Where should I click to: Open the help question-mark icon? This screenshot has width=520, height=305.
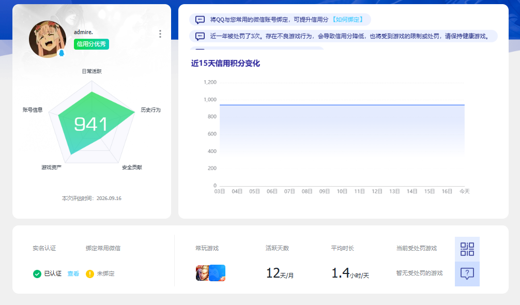click(467, 274)
